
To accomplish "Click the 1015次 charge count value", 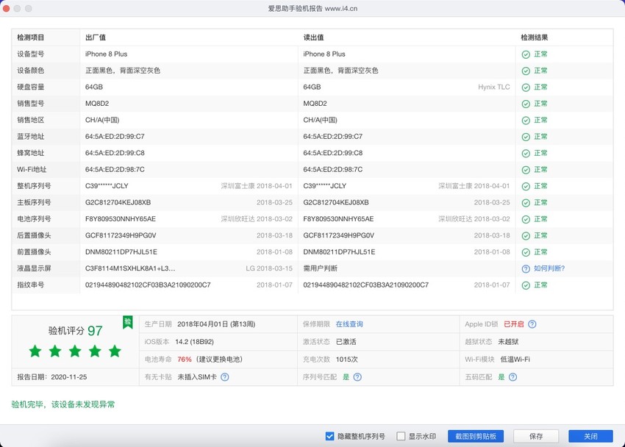I will coord(346,360).
